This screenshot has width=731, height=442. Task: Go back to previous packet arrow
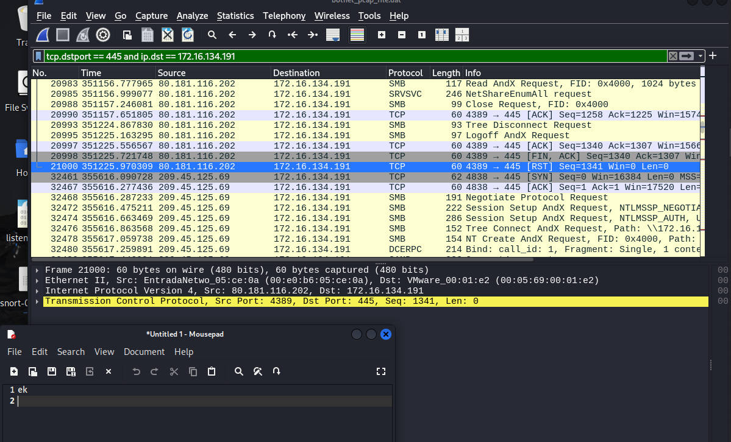(x=232, y=35)
